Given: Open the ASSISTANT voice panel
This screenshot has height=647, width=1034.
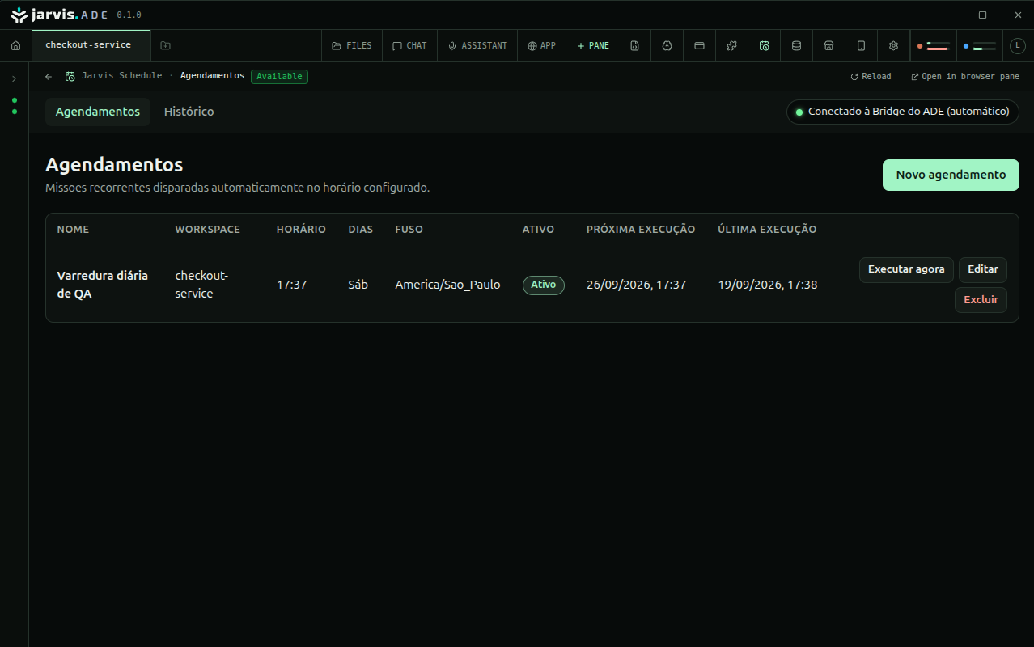Looking at the screenshot, I should pos(477,46).
